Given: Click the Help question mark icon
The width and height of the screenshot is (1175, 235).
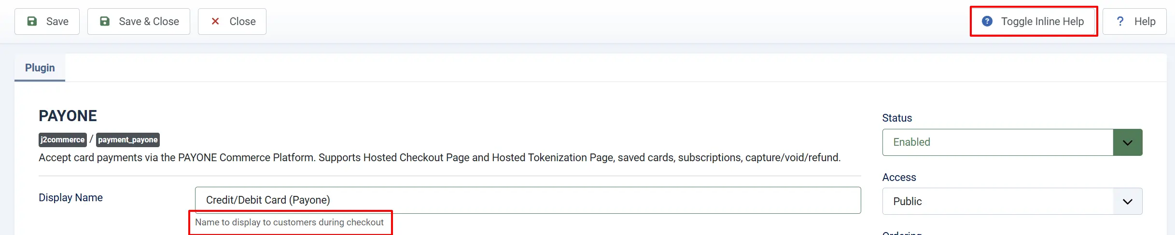Looking at the screenshot, I should pos(1120,21).
